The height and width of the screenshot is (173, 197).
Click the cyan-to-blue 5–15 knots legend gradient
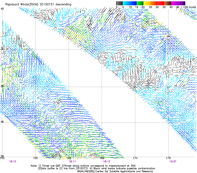[130, 3]
